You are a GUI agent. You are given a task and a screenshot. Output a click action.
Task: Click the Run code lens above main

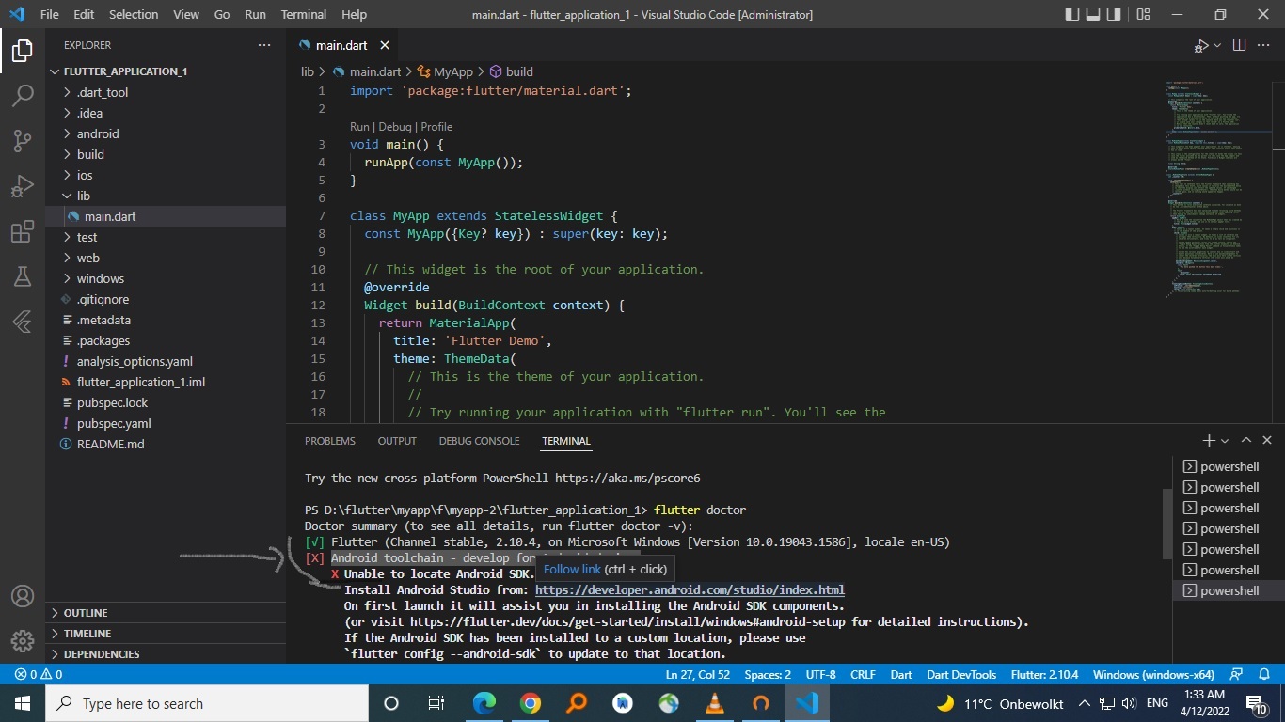359,127
